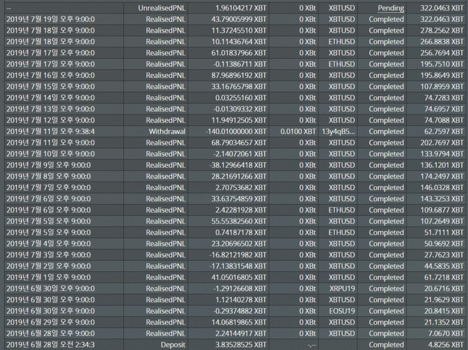468x350 pixels.
Task: Click the Pending status link
Action: pyautogui.click(x=391, y=8)
